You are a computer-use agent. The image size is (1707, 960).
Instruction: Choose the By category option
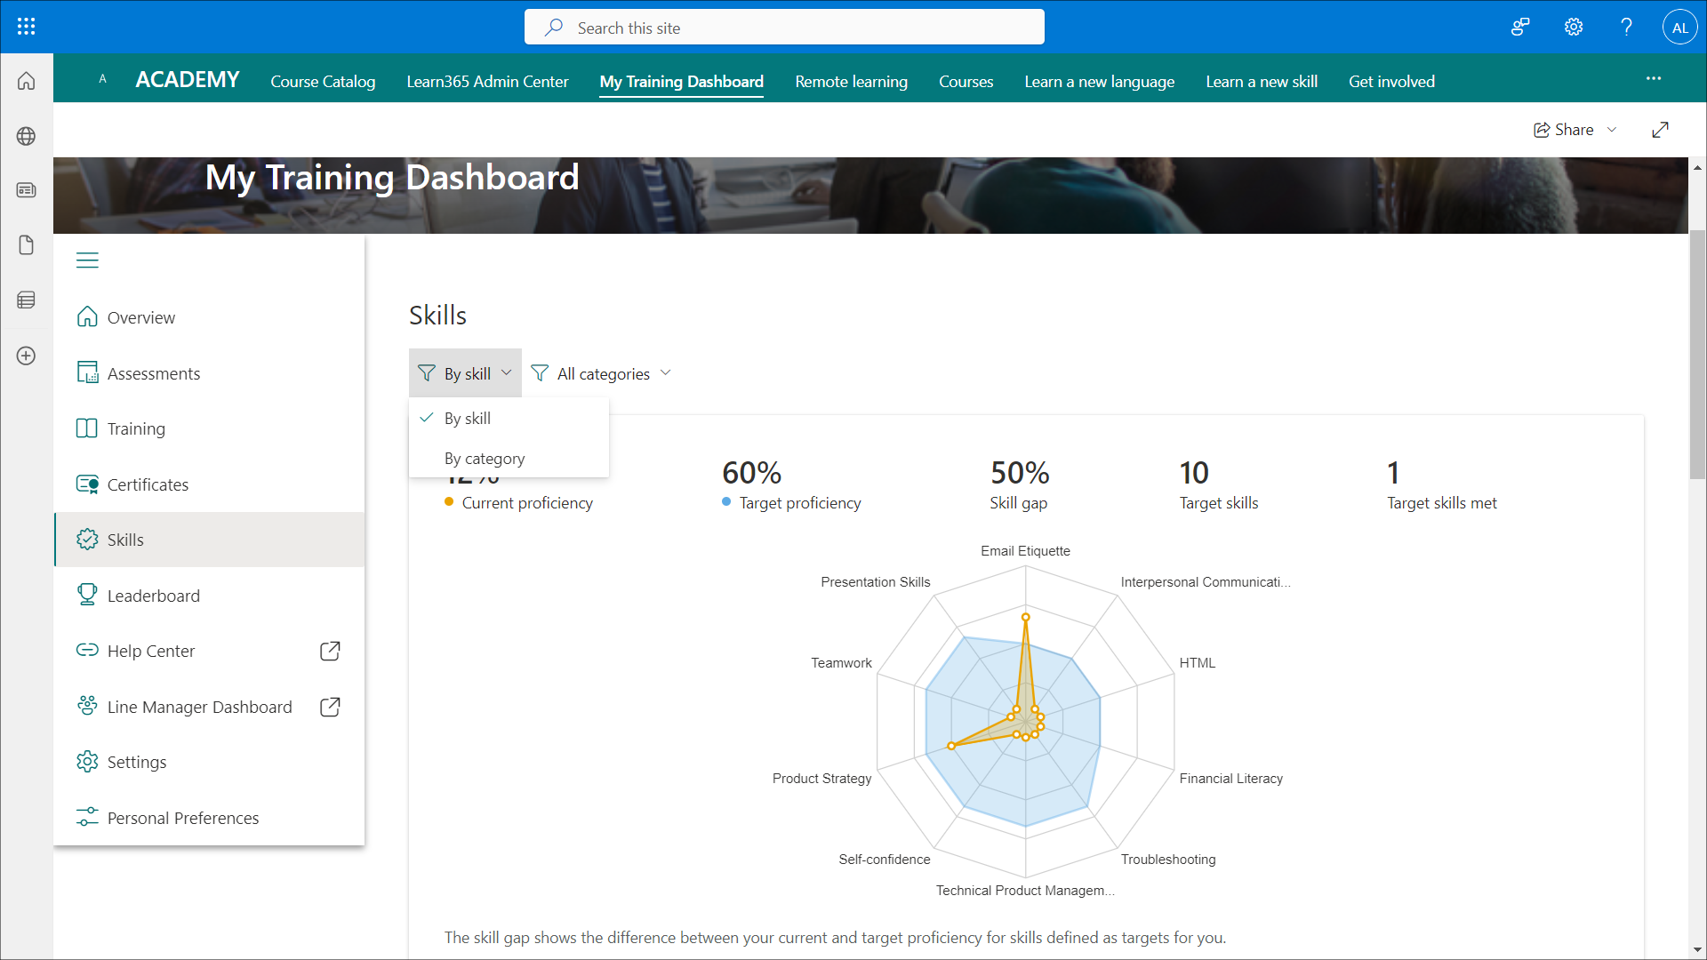click(485, 459)
